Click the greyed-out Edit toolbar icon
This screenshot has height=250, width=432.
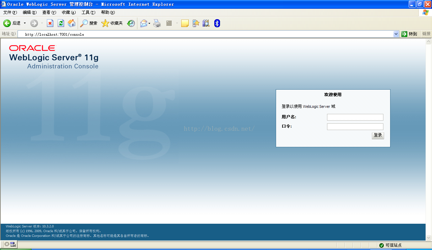(169, 23)
